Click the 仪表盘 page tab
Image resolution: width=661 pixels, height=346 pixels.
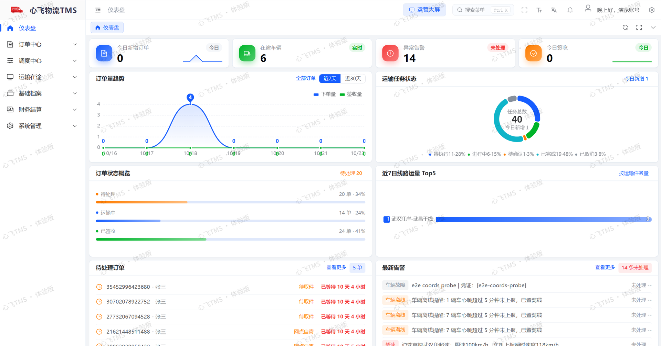107,27
